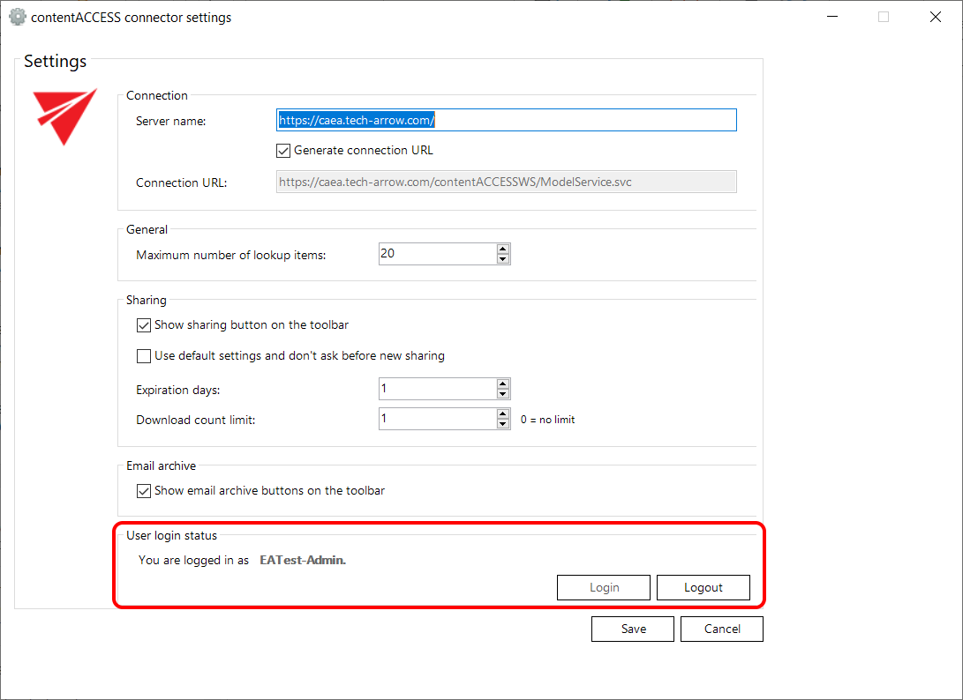Viewport: 963px width, 700px height.
Task: Increase Maximum number of lookup items
Action: (503, 249)
